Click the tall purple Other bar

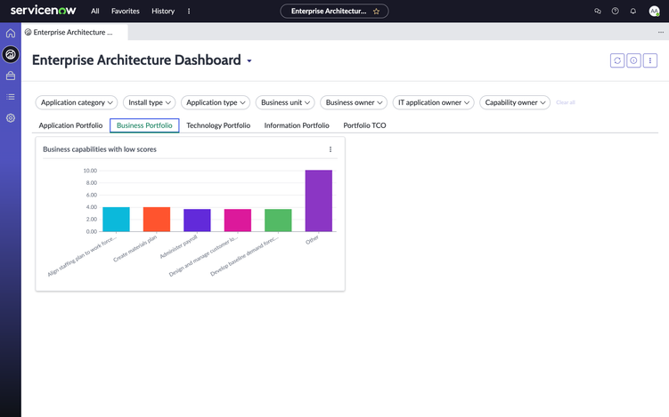[x=319, y=201]
